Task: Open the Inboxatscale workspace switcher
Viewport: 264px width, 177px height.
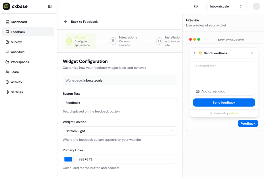Action: tap(226, 6)
